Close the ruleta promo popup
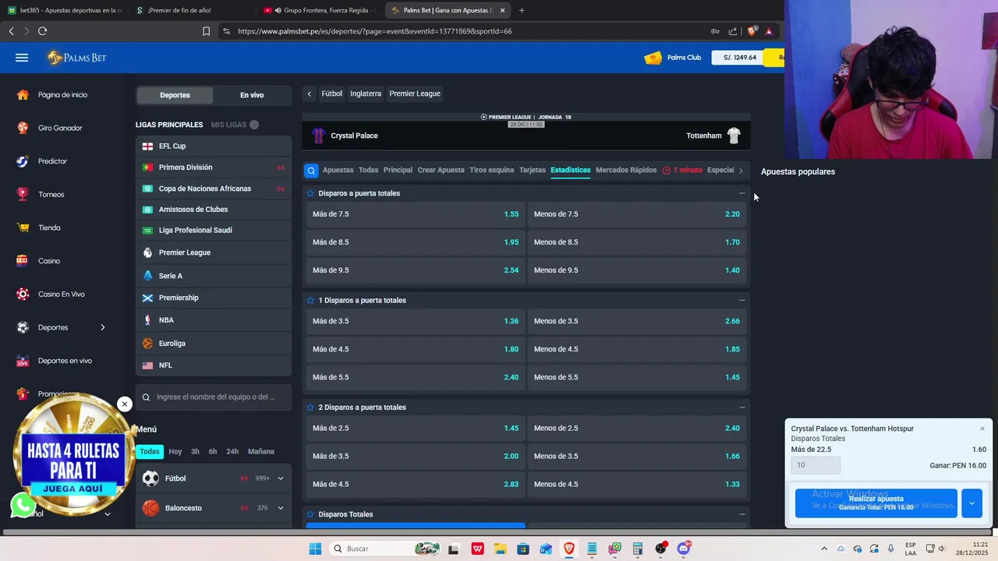This screenshot has width=998, height=561. (x=124, y=404)
